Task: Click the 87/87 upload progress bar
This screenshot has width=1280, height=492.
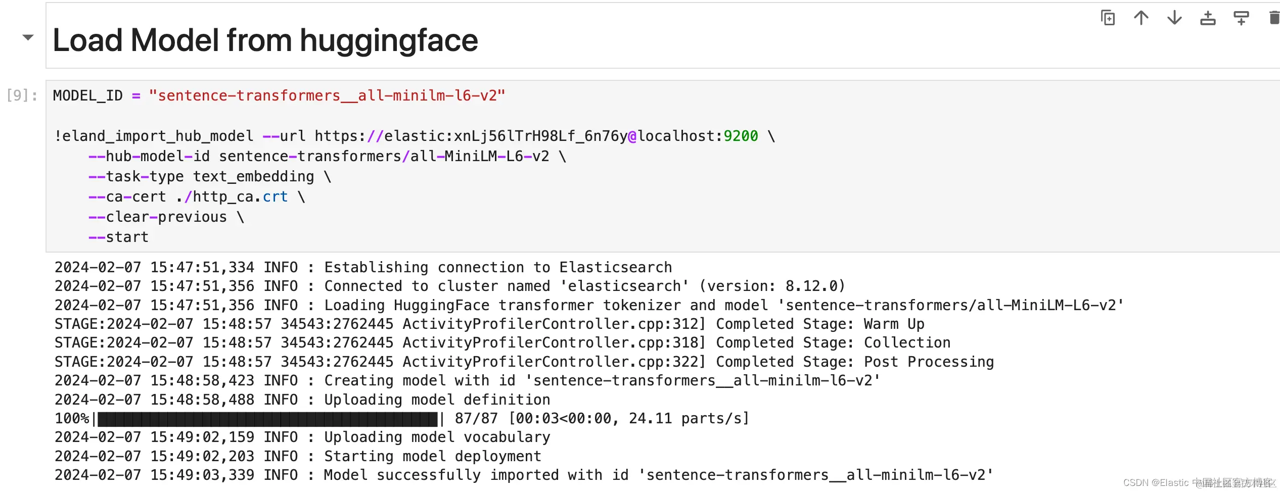Action: point(268,419)
